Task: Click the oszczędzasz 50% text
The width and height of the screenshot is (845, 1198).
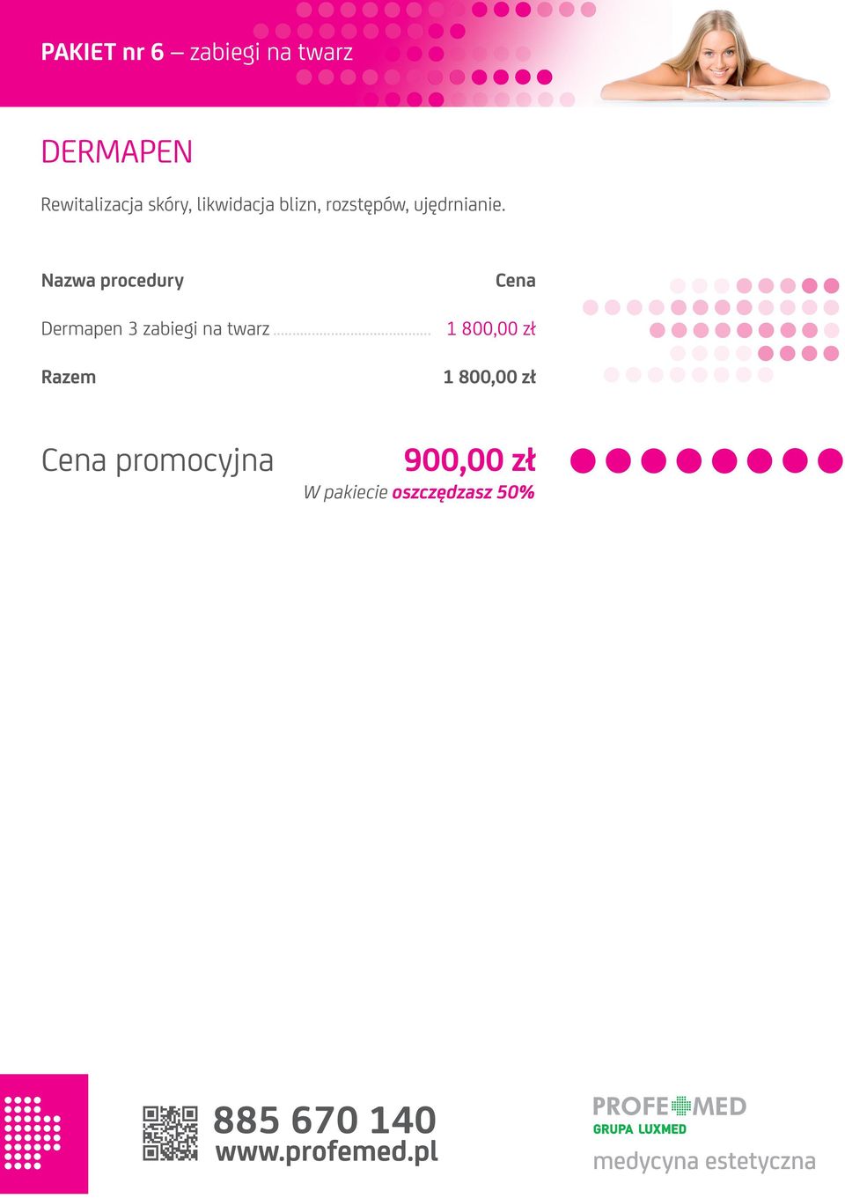Action: point(463,492)
